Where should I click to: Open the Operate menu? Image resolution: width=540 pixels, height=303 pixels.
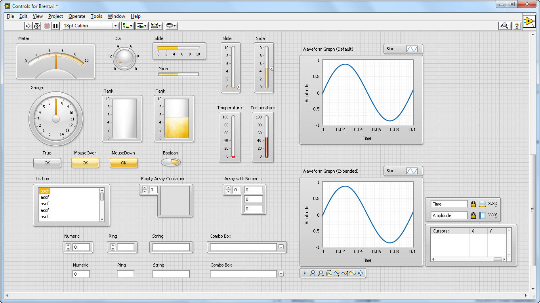pyautogui.click(x=76, y=16)
